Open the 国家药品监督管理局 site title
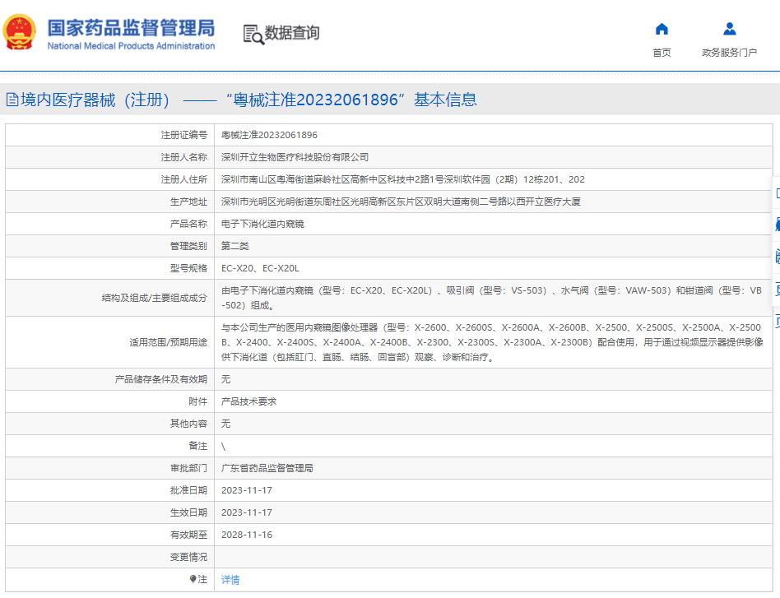Viewport: 780px width, 598px height. tap(132, 28)
